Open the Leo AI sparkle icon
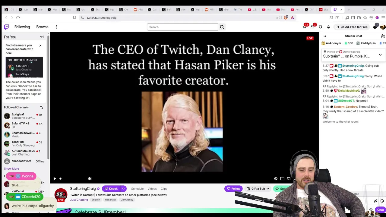 pyautogui.click(x=365, y=18)
